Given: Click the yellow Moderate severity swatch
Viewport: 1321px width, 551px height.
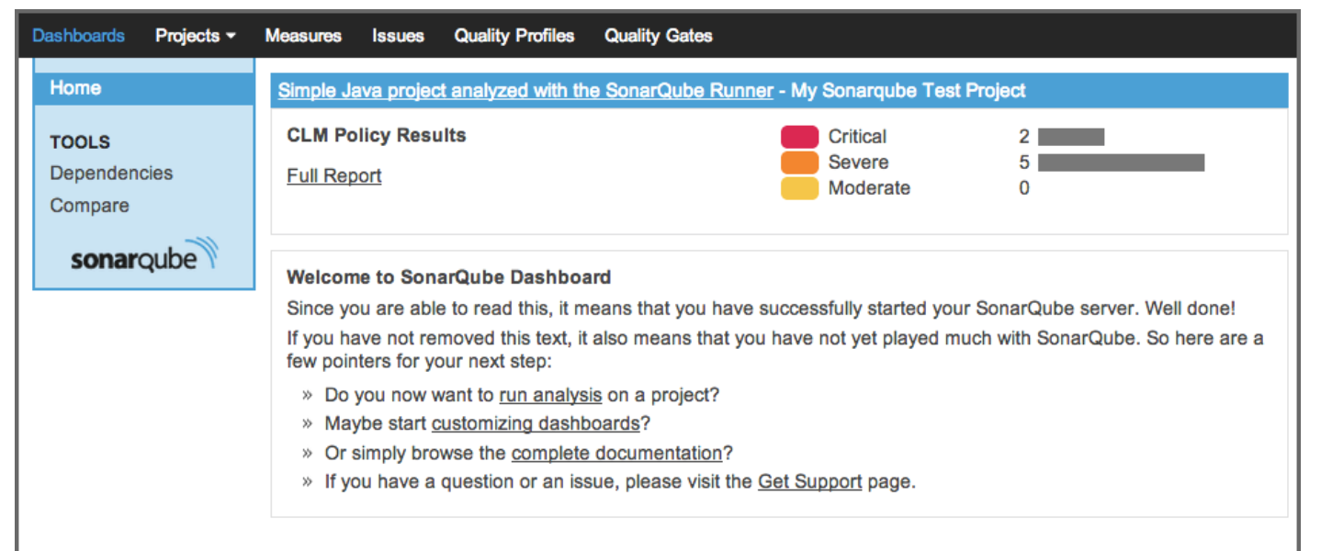Looking at the screenshot, I should click(x=799, y=188).
